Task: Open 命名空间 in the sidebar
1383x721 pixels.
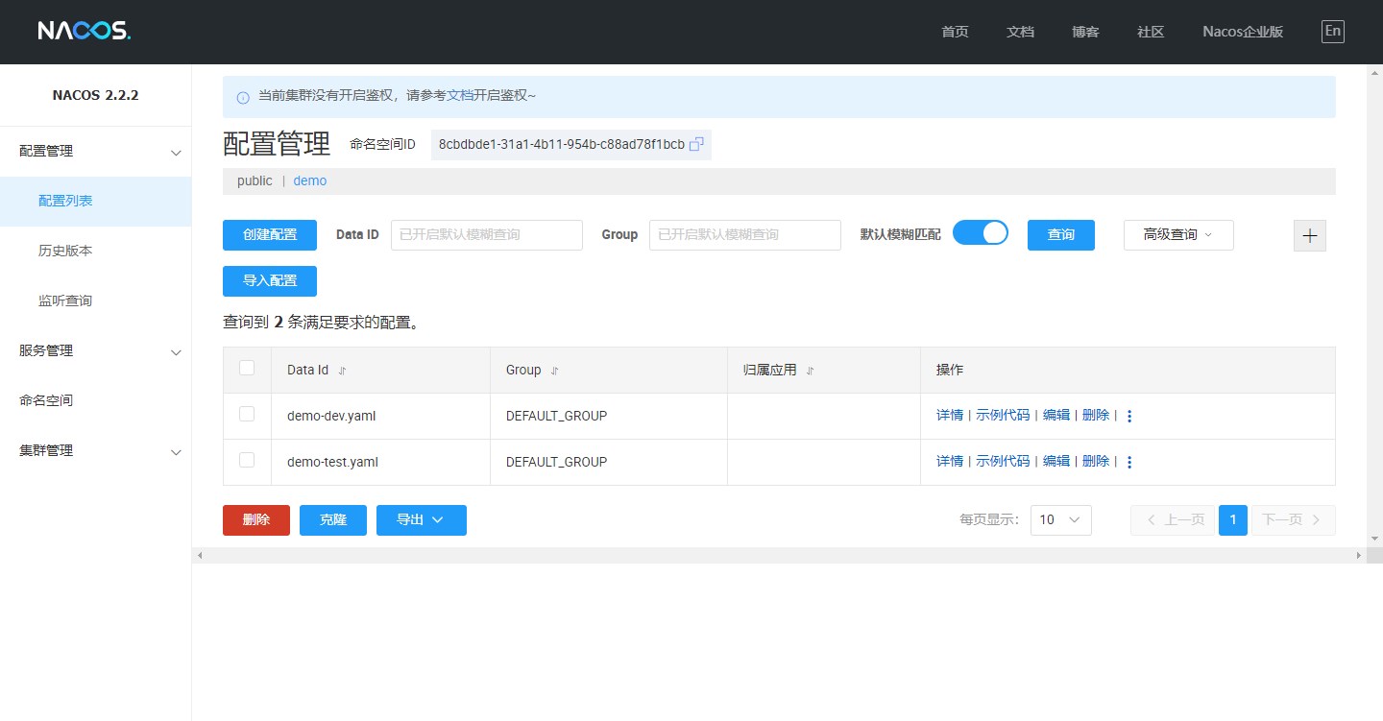Action: [96, 401]
